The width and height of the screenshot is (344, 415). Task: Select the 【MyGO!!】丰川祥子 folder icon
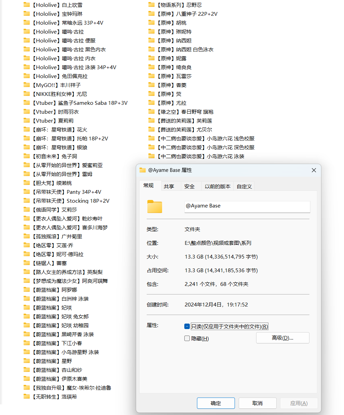[x=27, y=85]
